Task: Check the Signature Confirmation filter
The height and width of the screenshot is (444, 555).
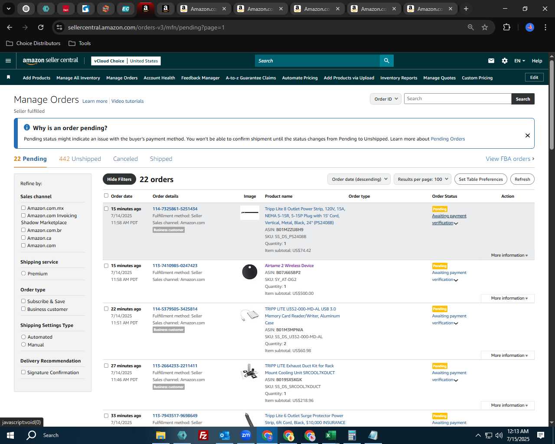Action: point(23,372)
